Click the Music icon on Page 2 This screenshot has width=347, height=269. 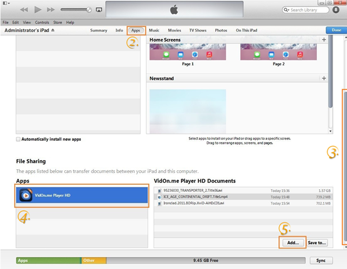pos(300,55)
